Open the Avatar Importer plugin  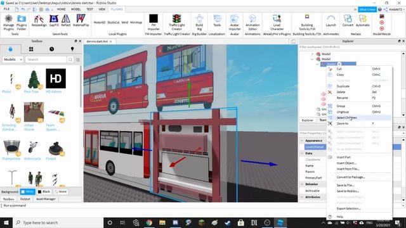click(235, 22)
